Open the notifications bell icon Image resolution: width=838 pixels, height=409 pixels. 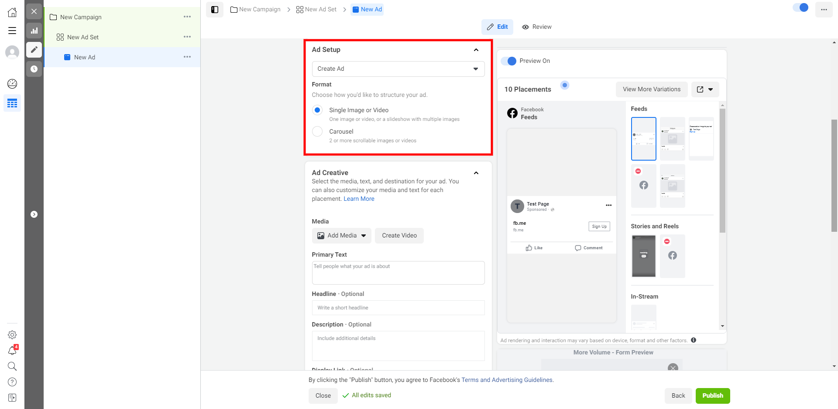click(x=12, y=351)
